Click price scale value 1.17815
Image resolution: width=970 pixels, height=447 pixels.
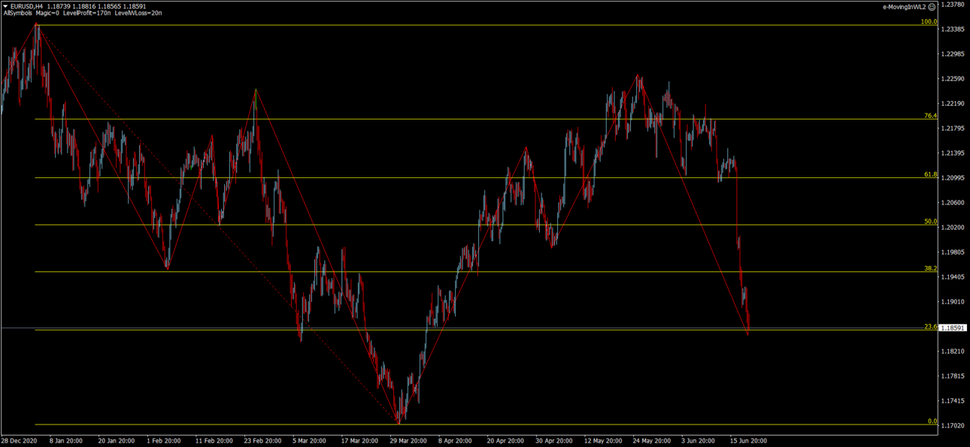(x=953, y=376)
